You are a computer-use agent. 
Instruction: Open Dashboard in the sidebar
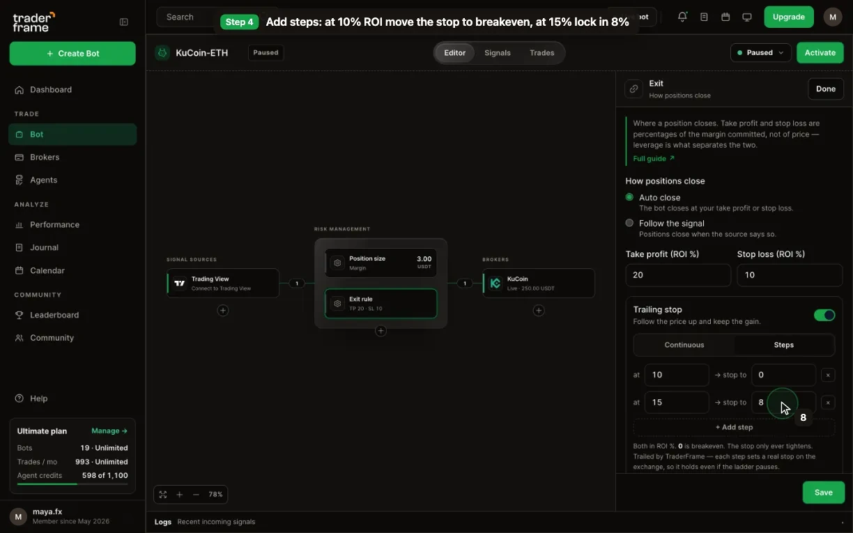pos(72,90)
